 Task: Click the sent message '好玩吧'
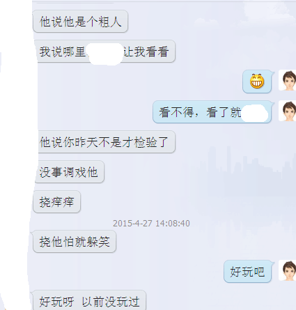pos(247,272)
